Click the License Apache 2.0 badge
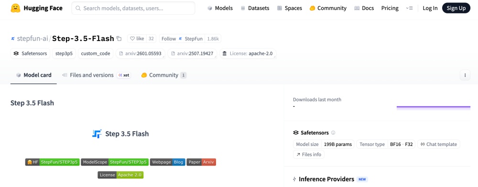Viewport: 478px width, 187px height. click(x=120, y=175)
